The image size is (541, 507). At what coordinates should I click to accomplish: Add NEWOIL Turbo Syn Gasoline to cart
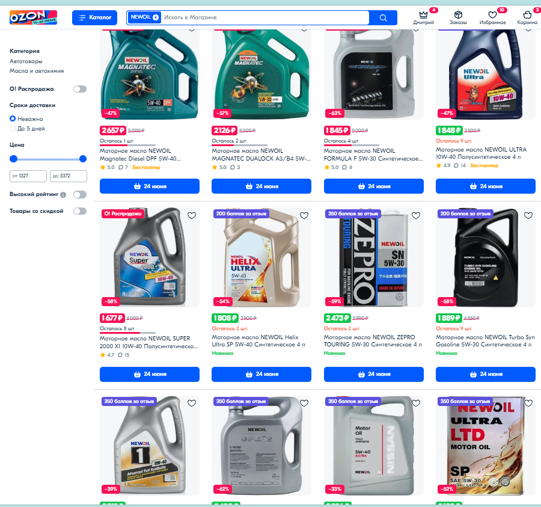[x=486, y=374]
